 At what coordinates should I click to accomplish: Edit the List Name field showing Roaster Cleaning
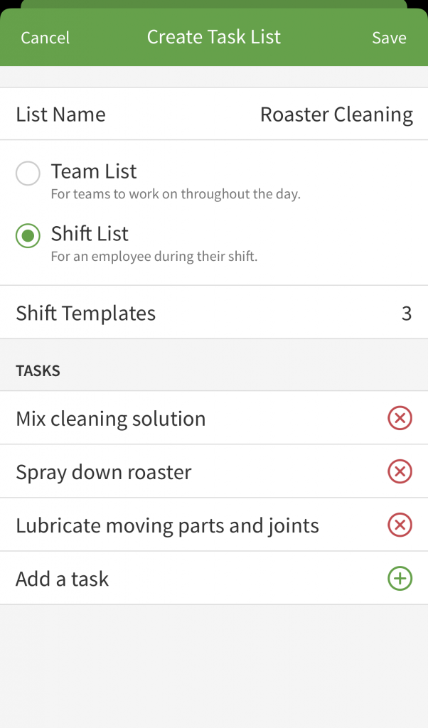(x=336, y=114)
